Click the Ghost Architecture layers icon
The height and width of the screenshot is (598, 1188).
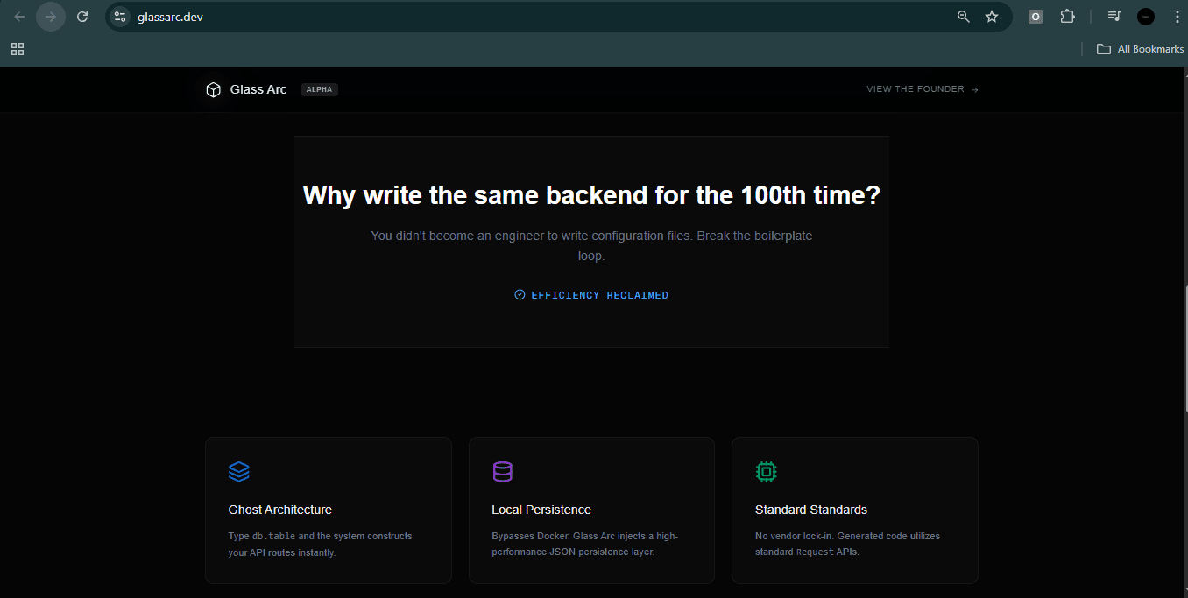point(239,472)
